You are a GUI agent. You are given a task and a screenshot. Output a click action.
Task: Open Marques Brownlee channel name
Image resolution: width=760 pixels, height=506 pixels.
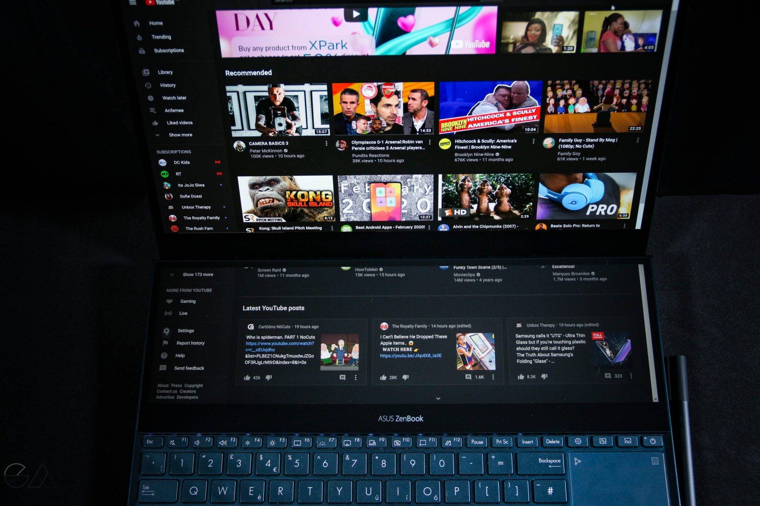point(571,274)
